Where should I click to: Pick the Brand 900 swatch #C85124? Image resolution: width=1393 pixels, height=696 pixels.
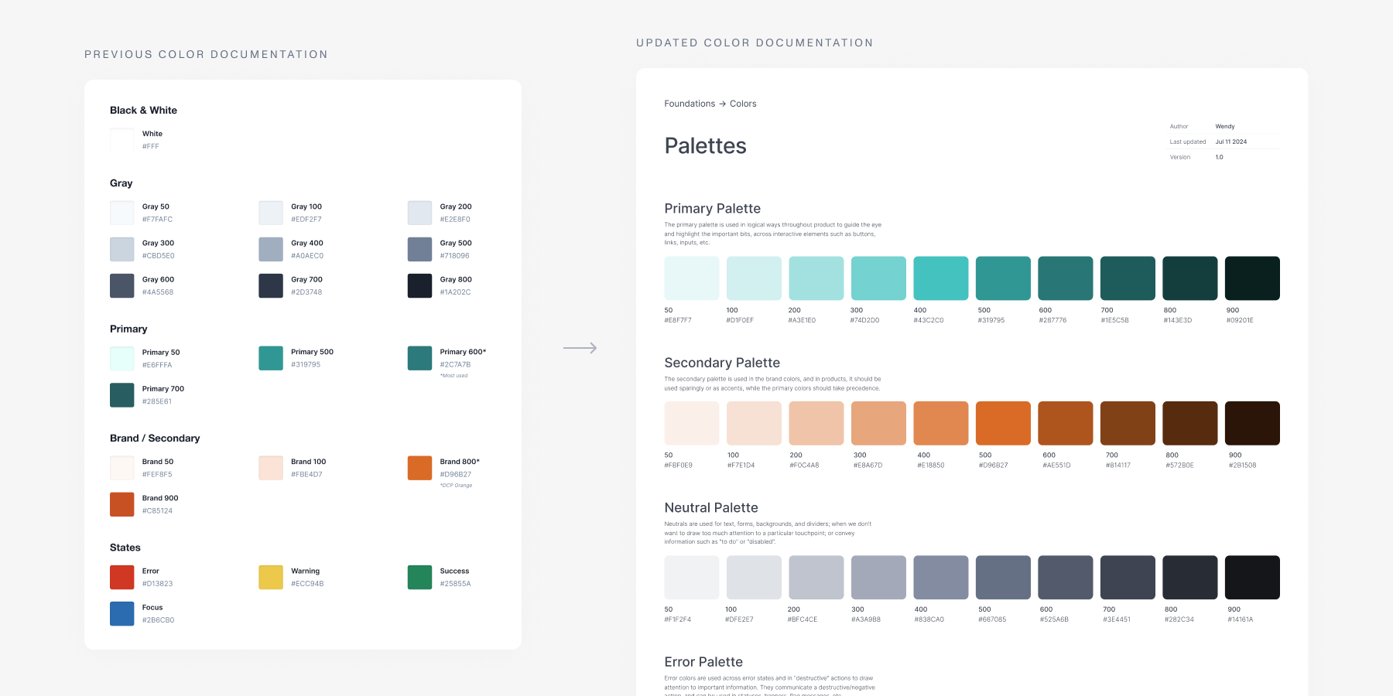click(x=122, y=504)
